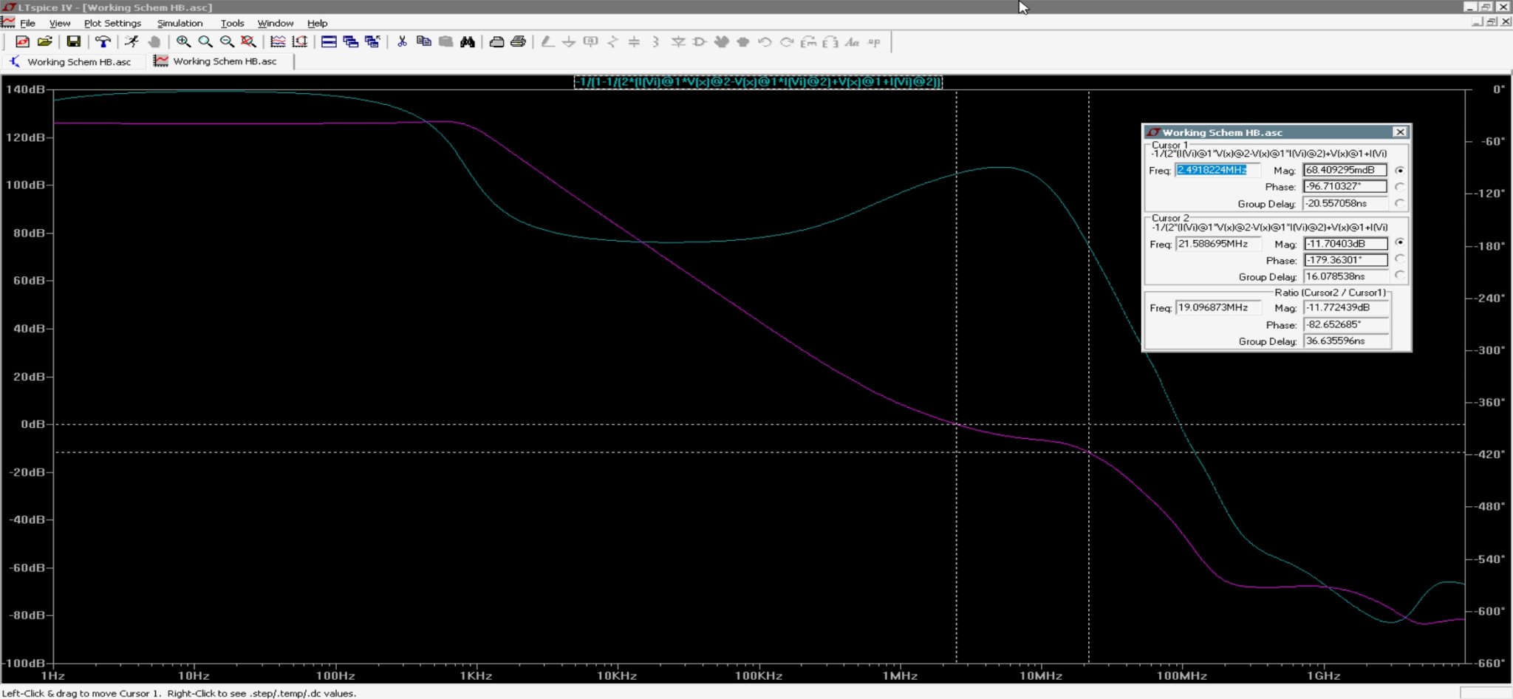Click the -180° right phase axis label
Image resolution: width=1513 pixels, height=699 pixels.
pyautogui.click(x=1491, y=246)
